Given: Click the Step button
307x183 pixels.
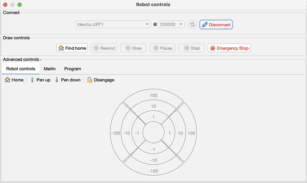Looking at the screenshot, I should point(192,48).
